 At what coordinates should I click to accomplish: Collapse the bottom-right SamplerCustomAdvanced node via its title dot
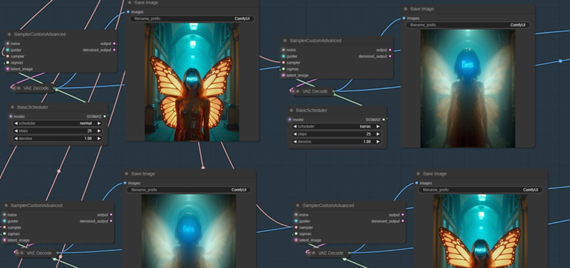click(298, 205)
